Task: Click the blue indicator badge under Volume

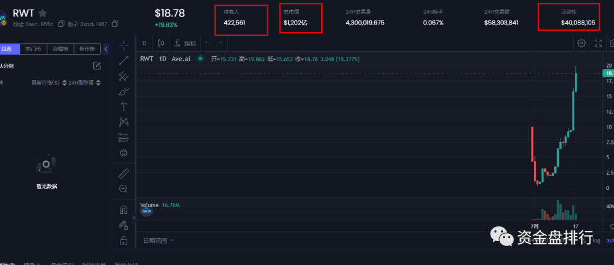Action: [x=147, y=211]
